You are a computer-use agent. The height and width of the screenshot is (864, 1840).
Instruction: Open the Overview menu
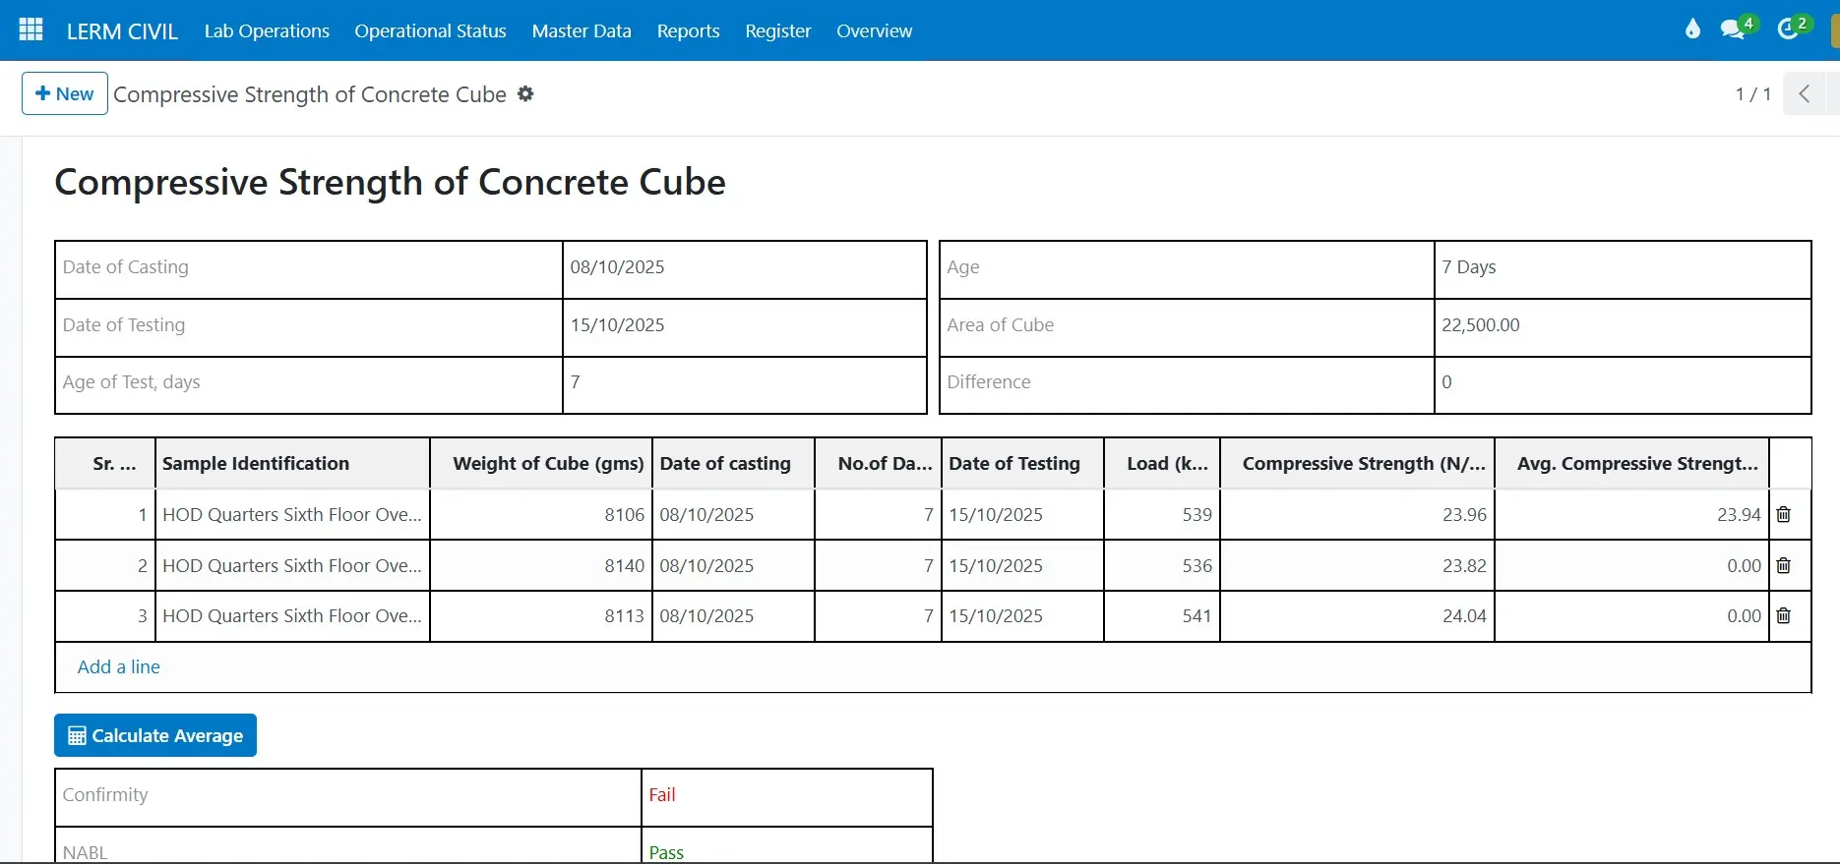(874, 30)
